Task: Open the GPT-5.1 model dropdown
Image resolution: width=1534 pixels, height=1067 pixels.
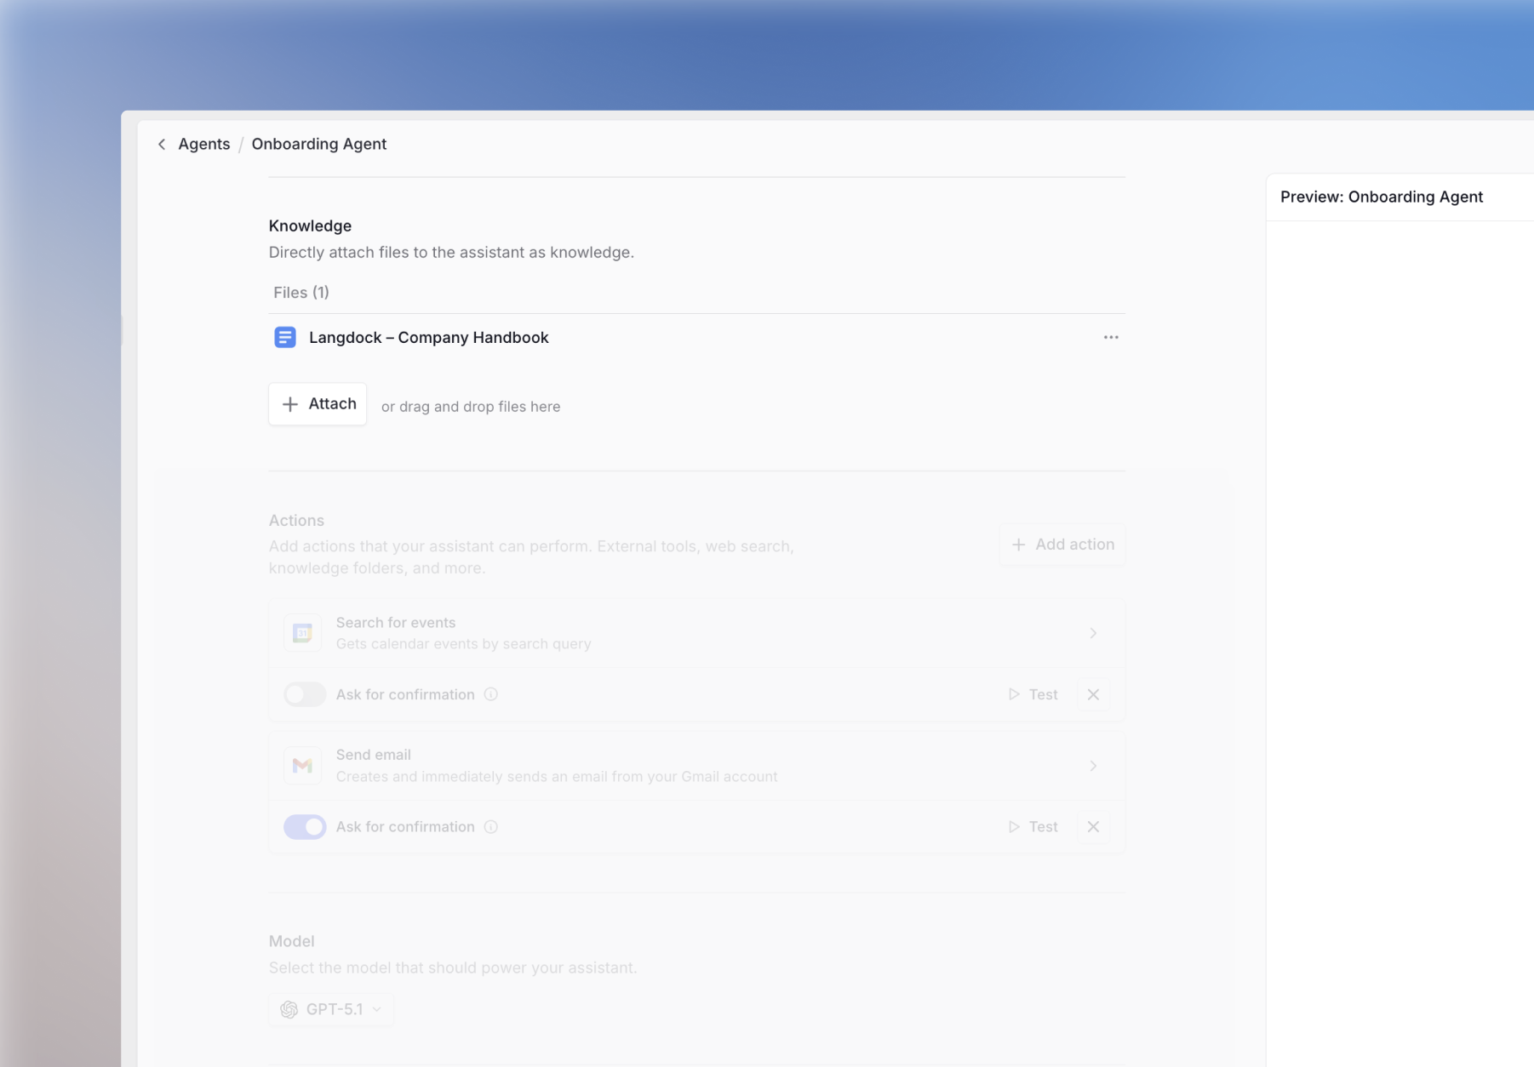Action: point(331,1009)
